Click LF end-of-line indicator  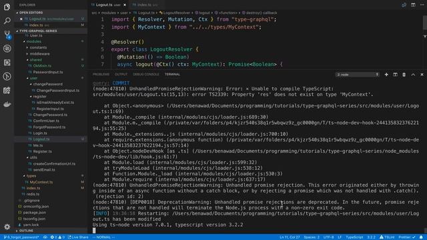pos(340,237)
